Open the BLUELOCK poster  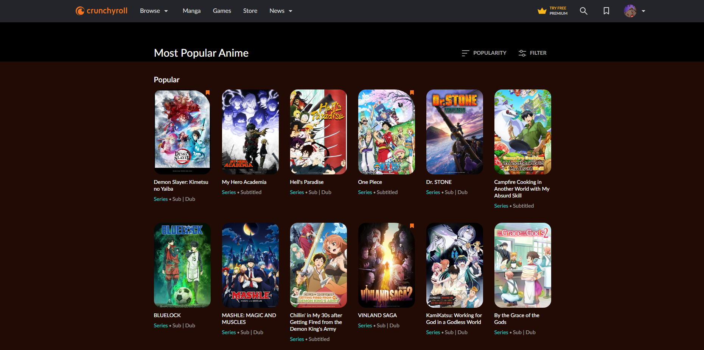(182, 265)
